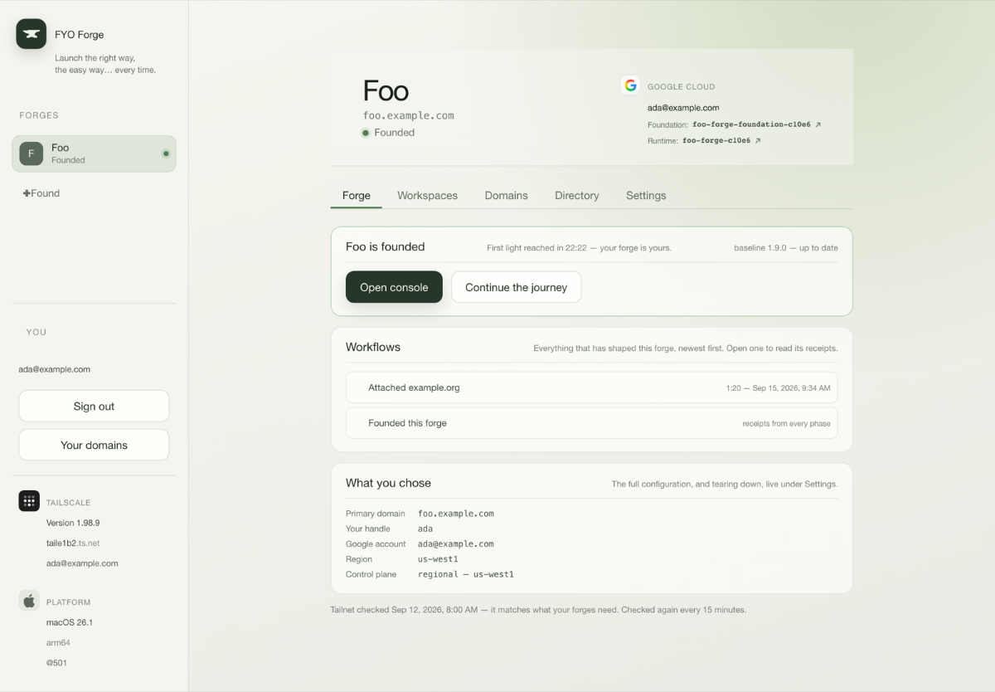Click the Apple platform icon
This screenshot has width=995, height=692.
point(29,601)
